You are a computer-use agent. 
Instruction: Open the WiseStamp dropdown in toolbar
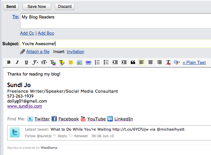(177, 62)
